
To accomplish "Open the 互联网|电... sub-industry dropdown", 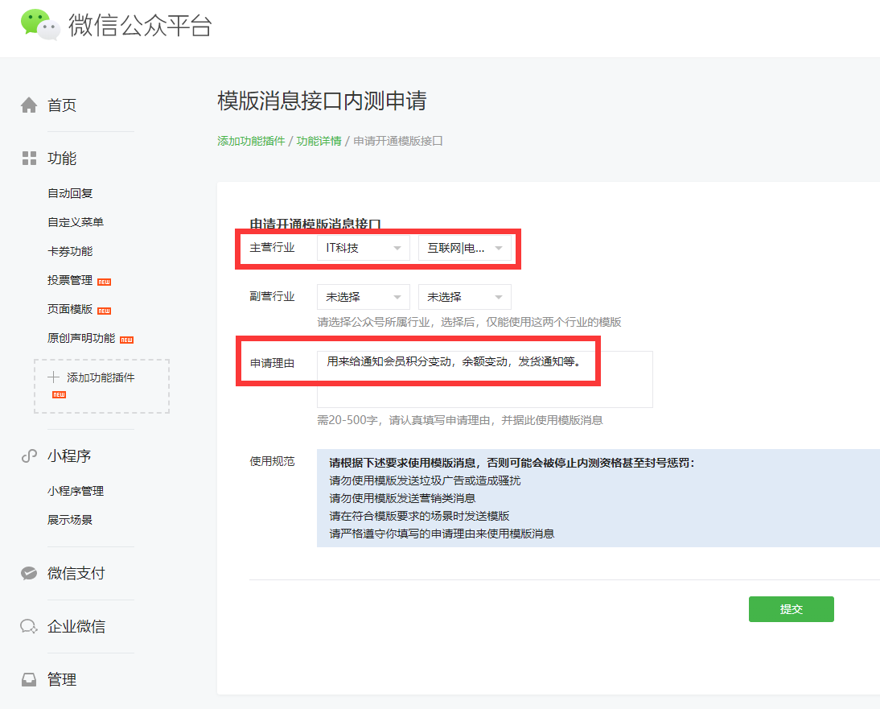I will tap(464, 248).
